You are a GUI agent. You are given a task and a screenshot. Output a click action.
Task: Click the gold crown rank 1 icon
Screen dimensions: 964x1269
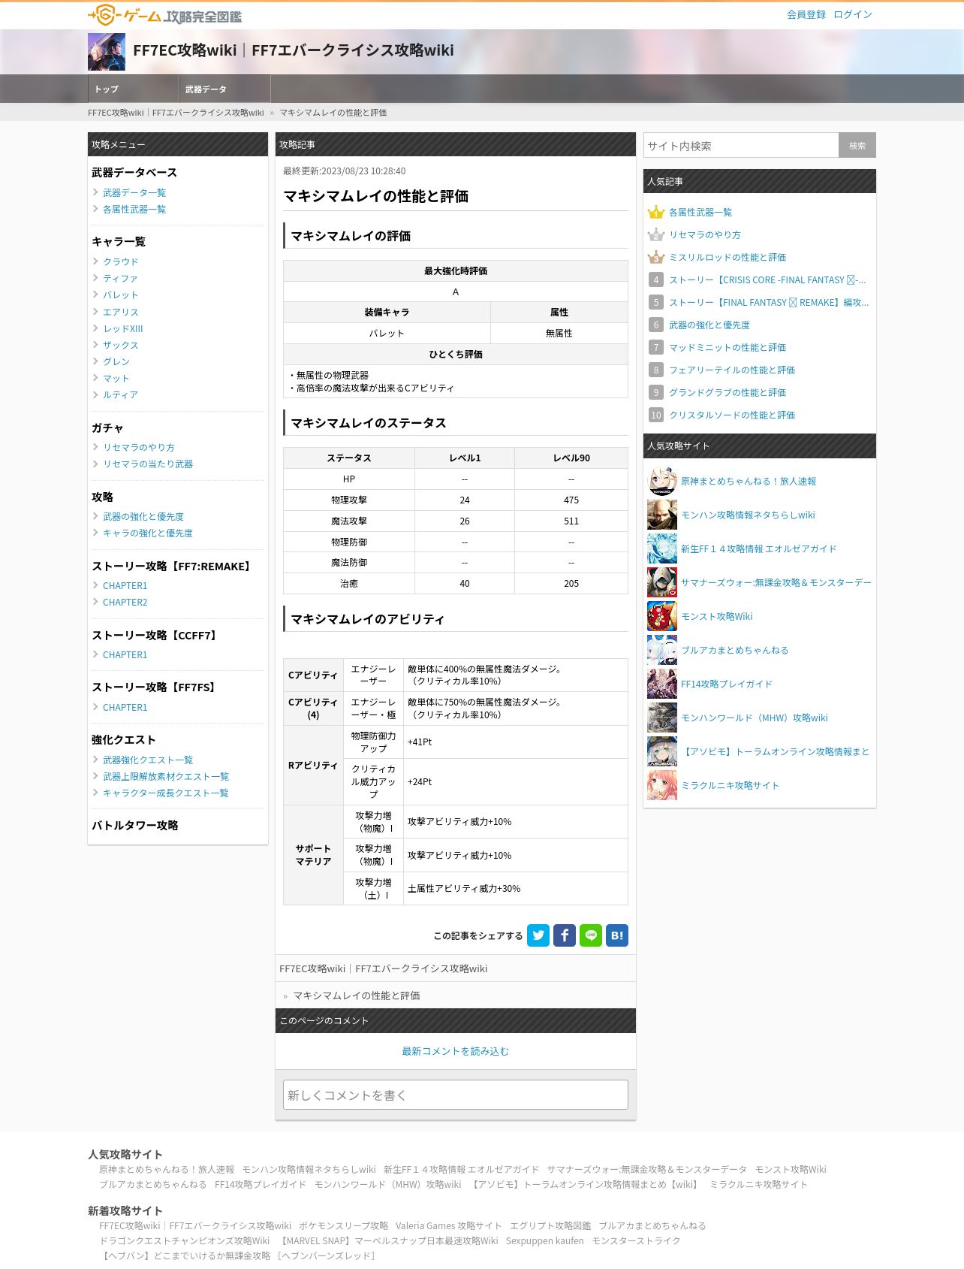point(656,212)
